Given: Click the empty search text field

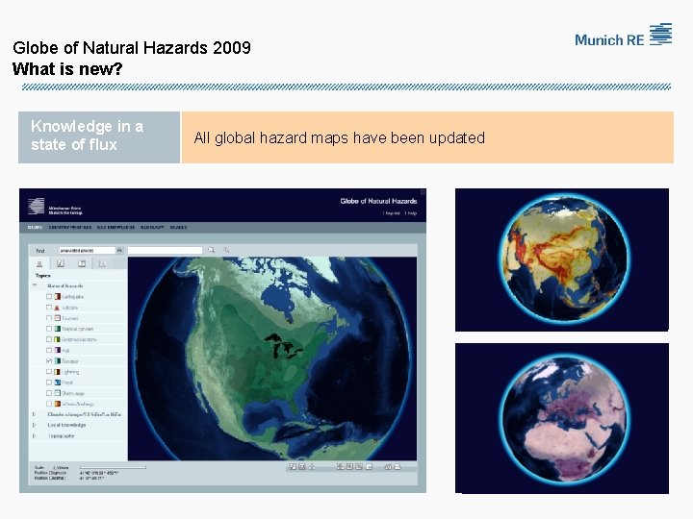Looking at the screenshot, I should (x=165, y=250).
